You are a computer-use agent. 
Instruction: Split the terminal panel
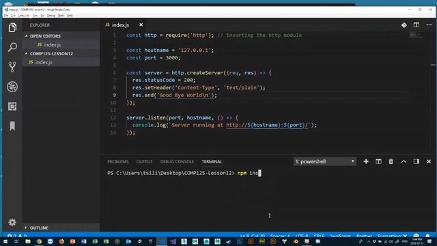[378, 161]
